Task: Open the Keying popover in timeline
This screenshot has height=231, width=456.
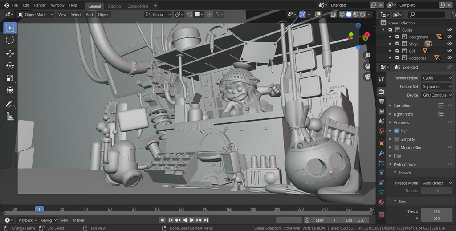Action: point(49,220)
